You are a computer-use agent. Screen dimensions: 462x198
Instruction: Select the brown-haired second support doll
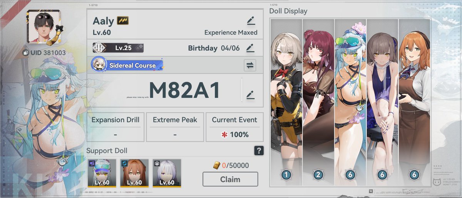click(x=134, y=173)
